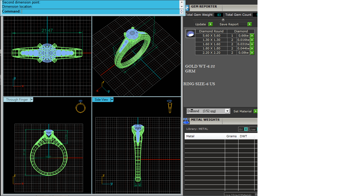
Task: Toggle the User library switch
Action: [253, 129]
